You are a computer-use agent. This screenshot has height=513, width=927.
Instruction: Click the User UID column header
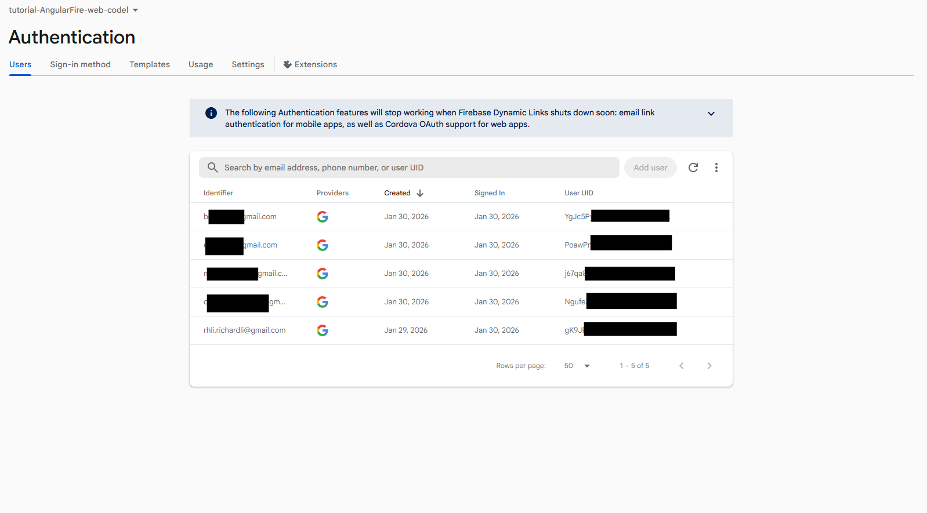579,193
